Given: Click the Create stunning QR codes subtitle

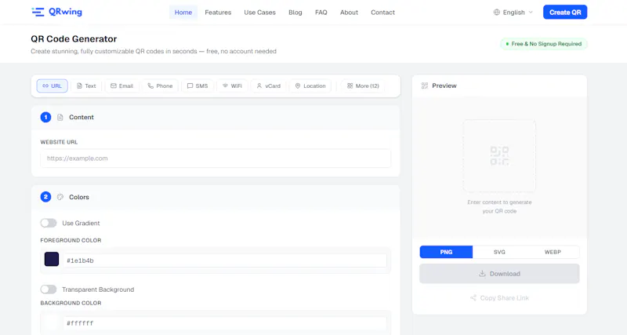Looking at the screenshot, I should tap(154, 51).
